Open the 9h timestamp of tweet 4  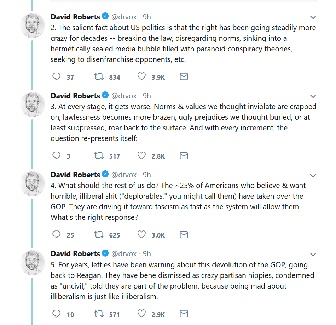pos(147,175)
